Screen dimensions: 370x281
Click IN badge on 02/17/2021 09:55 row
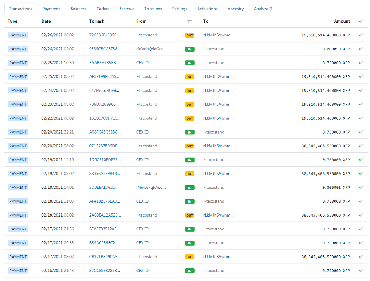pyautogui.click(x=190, y=243)
